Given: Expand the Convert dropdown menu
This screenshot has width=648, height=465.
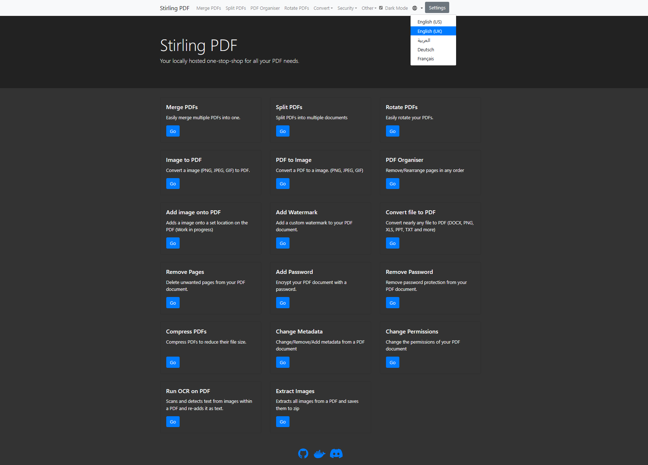Looking at the screenshot, I should tap(323, 8).
